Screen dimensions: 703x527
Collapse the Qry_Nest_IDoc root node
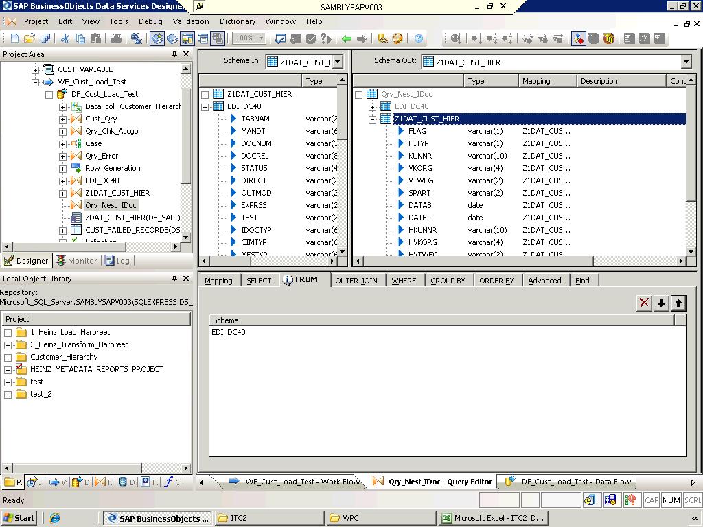358,95
